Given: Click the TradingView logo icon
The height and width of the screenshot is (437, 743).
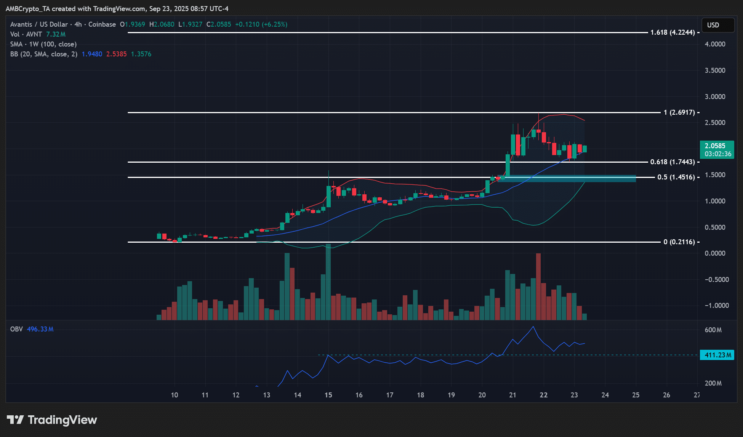Looking at the screenshot, I should [15, 420].
